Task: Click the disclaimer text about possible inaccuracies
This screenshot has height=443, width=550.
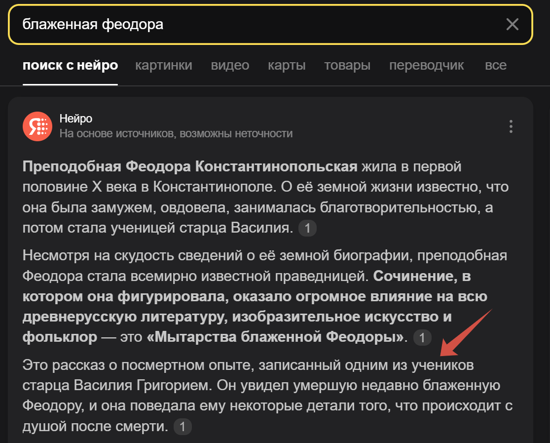Action: (x=177, y=133)
